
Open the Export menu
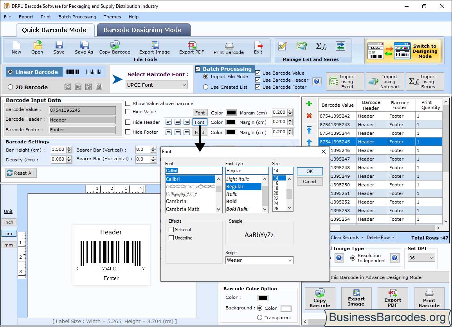pos(26,17)
